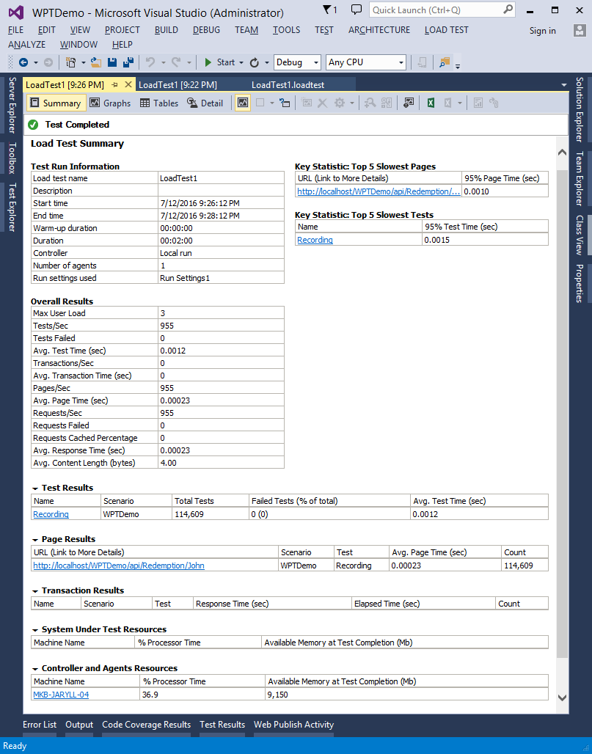Open the document tabs list dropdown
This screenshot has width=592, height=754.
pyautogui.click(x=563, y=85)
